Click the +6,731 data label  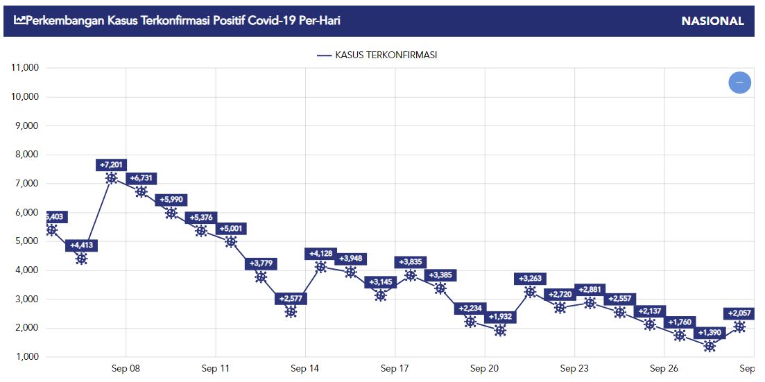pos(141,179)
